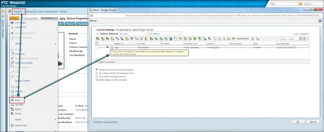Screen dimensions: 324x132
Task: Click the last toolbar icon with pencil
Action: (257, 38)
